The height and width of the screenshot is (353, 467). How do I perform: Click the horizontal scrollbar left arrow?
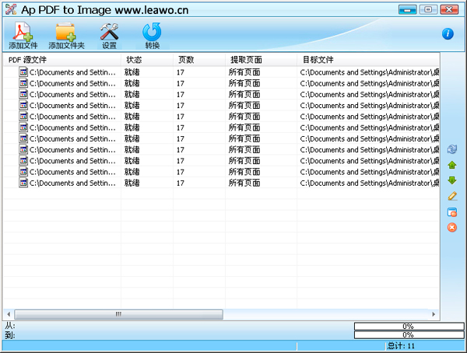coord(9,314)
